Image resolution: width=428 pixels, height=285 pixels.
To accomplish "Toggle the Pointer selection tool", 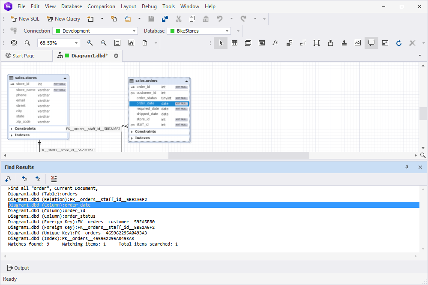I will click(x=221, y=43).
